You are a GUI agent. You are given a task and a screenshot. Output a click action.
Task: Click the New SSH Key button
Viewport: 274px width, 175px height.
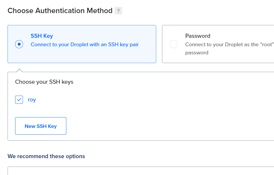point(41,126)
